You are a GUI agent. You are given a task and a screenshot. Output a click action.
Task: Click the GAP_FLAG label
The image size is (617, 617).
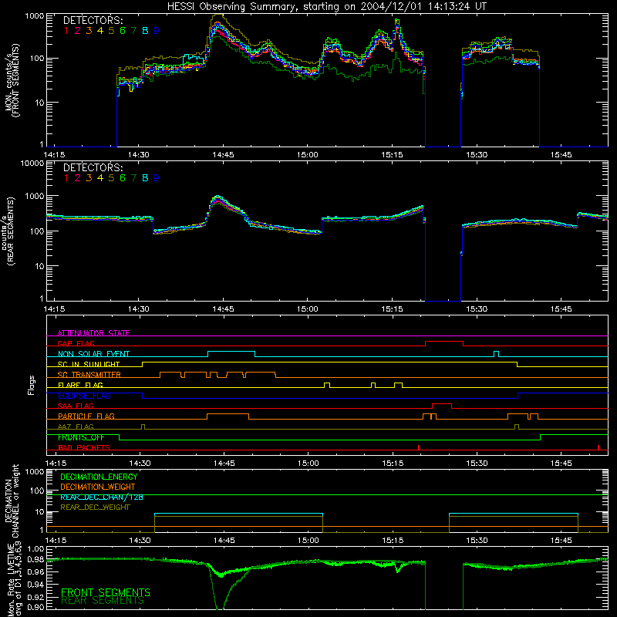[x=76, y=343]
